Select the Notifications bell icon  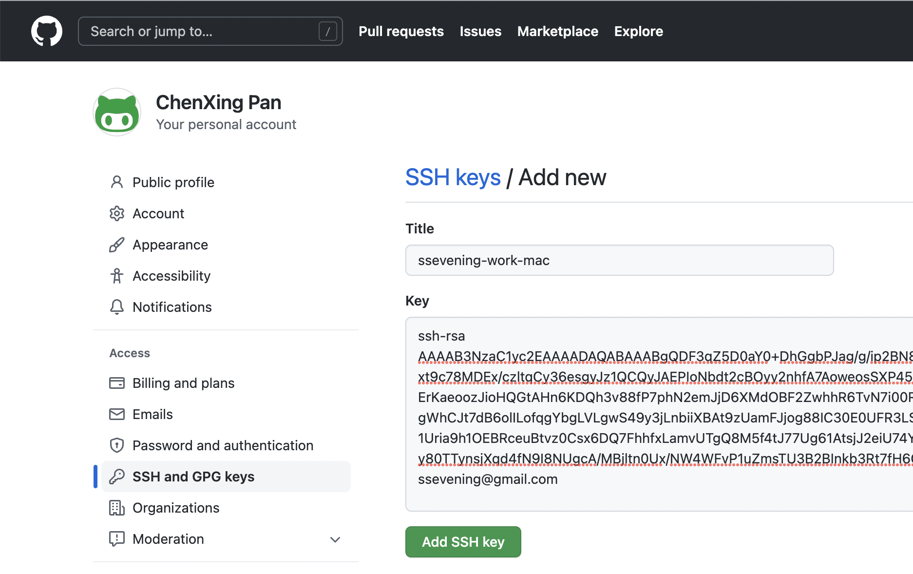[117, 307]
